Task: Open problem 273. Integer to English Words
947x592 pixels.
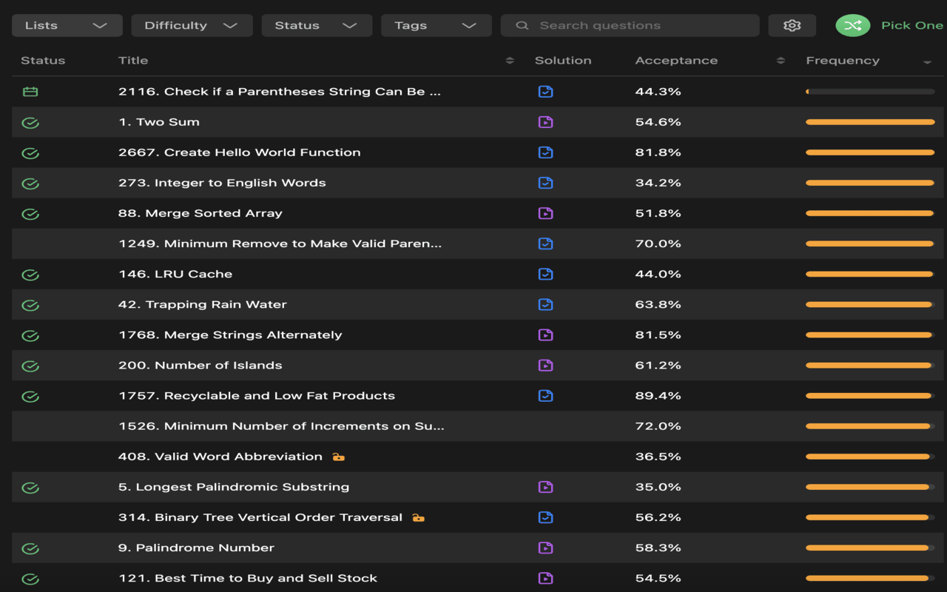Action: pos(222,183)
